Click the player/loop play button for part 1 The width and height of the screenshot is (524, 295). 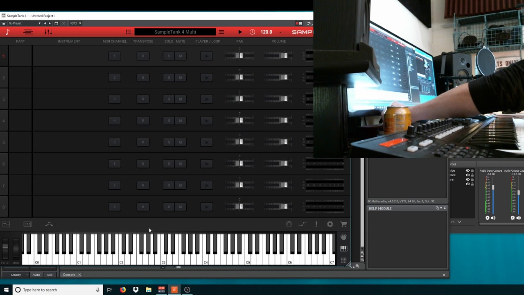click(206, 56)
